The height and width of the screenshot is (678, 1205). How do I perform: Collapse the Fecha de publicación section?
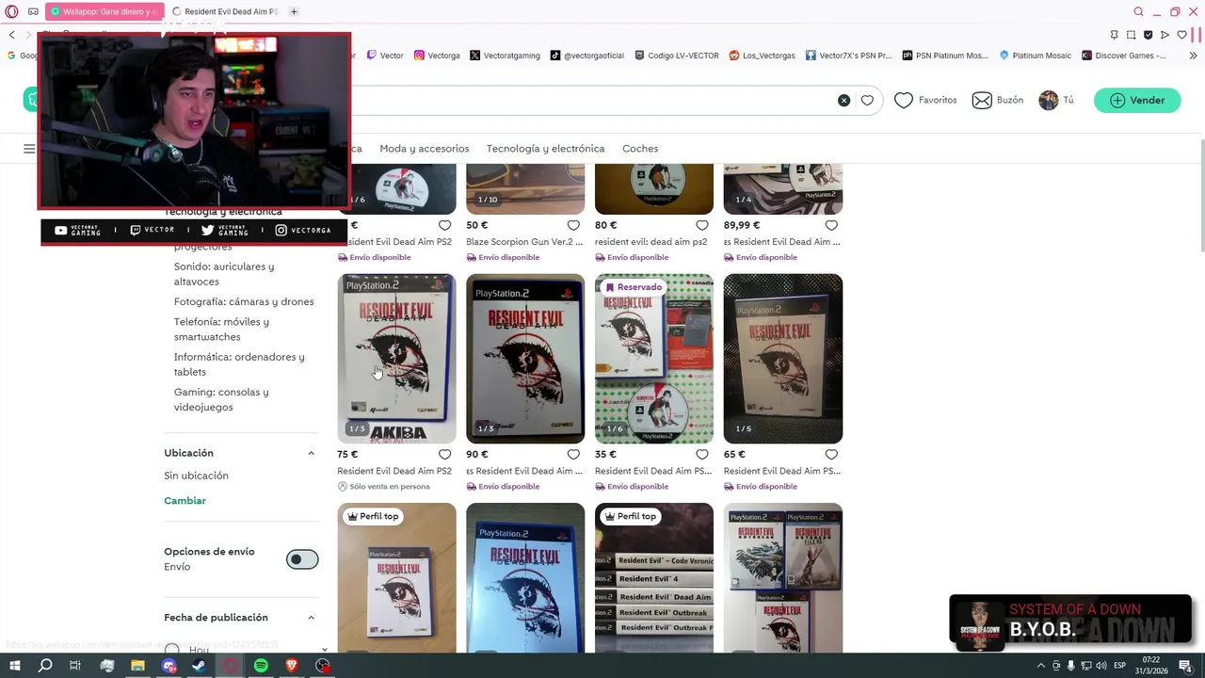coord(311,618)
